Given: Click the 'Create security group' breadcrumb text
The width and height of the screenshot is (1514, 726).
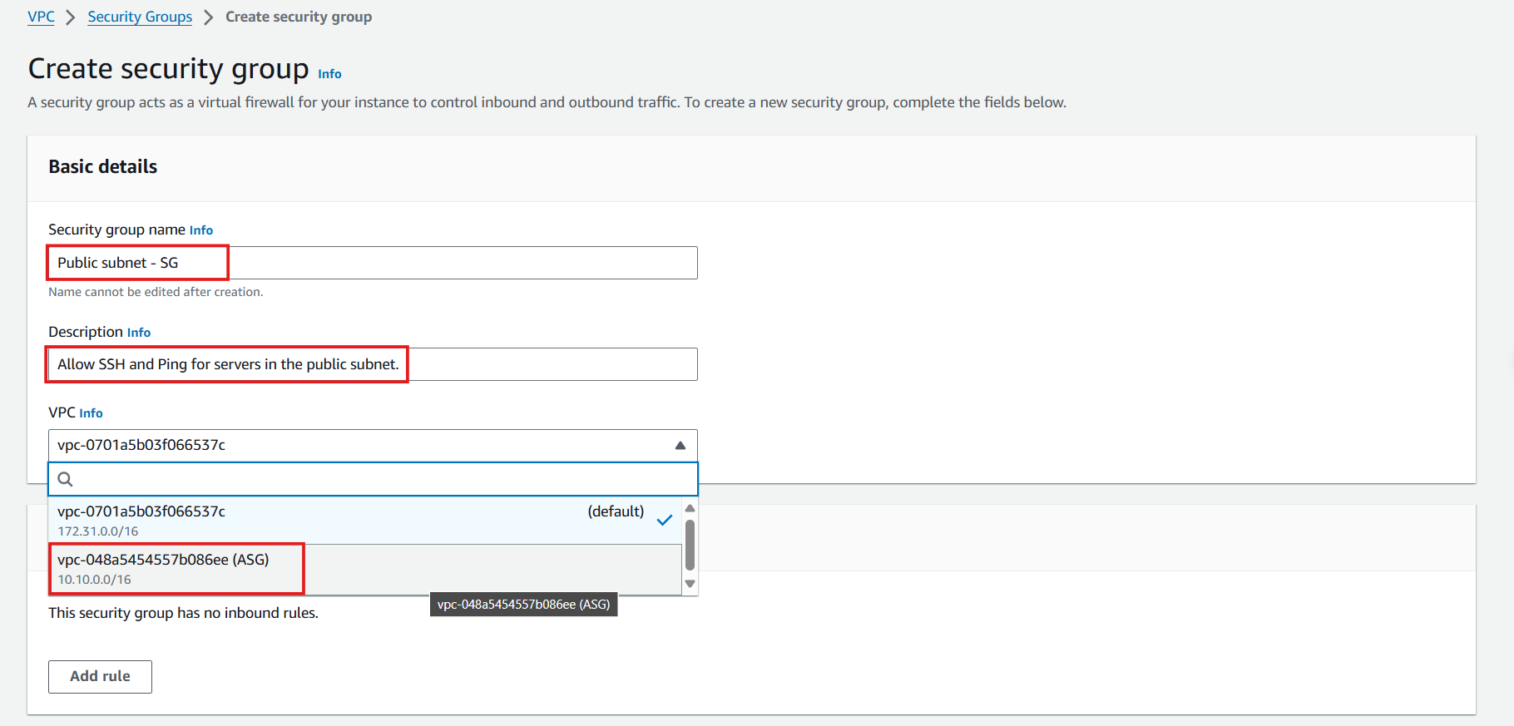Looking at the screenshot, I should tap(299, 17).
